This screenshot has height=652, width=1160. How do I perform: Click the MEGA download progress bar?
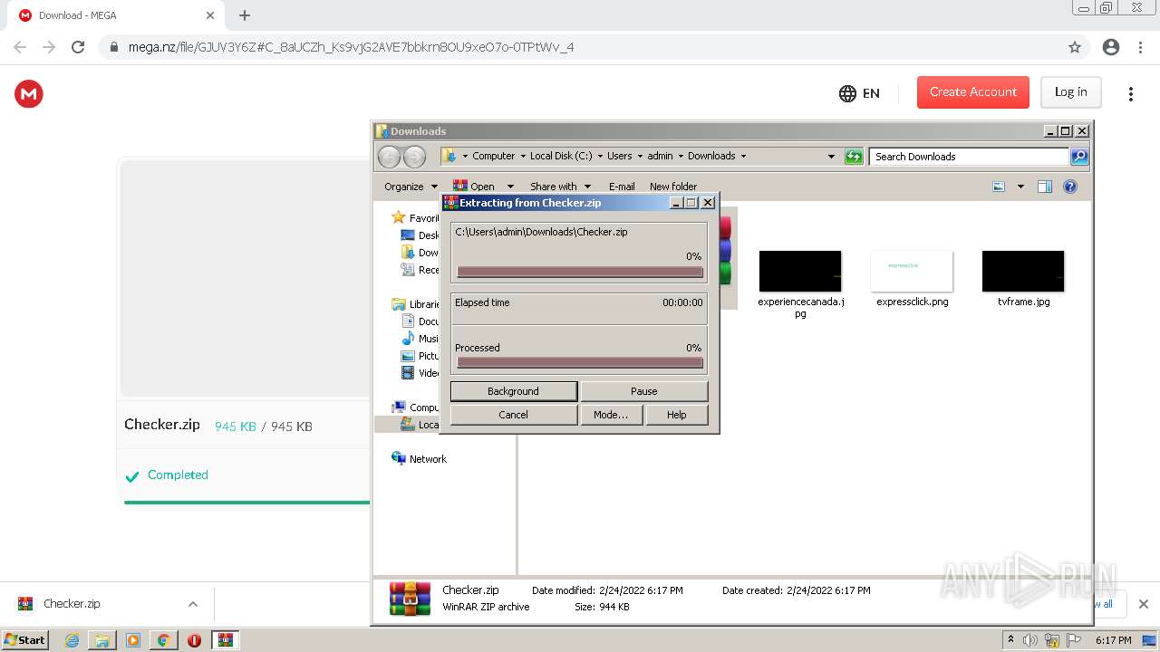246,502
